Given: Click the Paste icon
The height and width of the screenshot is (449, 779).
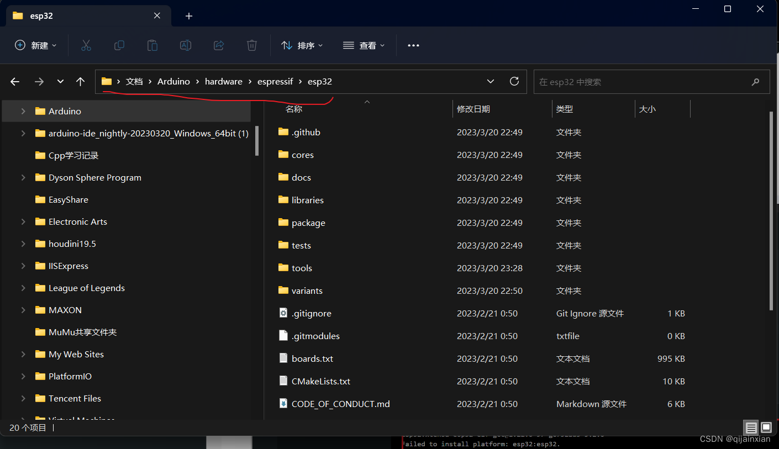Looking at the screenshot, I should [152, 45].
